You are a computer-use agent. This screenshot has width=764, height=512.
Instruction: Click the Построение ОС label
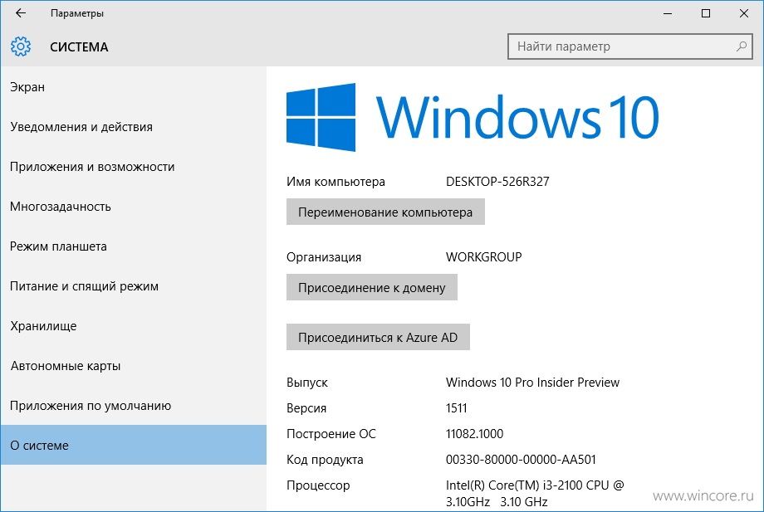point(331,434)
